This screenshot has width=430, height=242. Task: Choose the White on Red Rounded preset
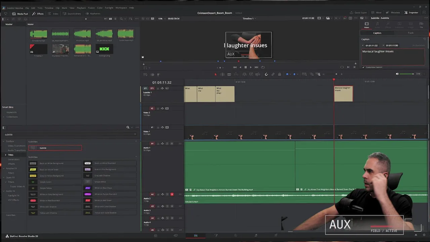tap(55, 200)
